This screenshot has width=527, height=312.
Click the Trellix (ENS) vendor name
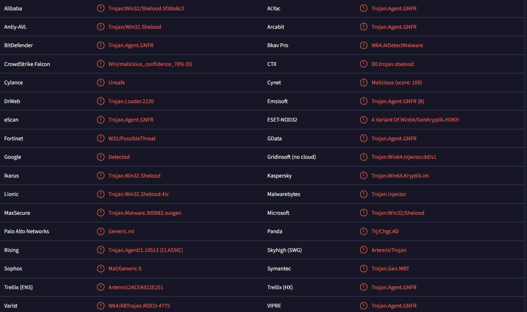click(18, 287)
